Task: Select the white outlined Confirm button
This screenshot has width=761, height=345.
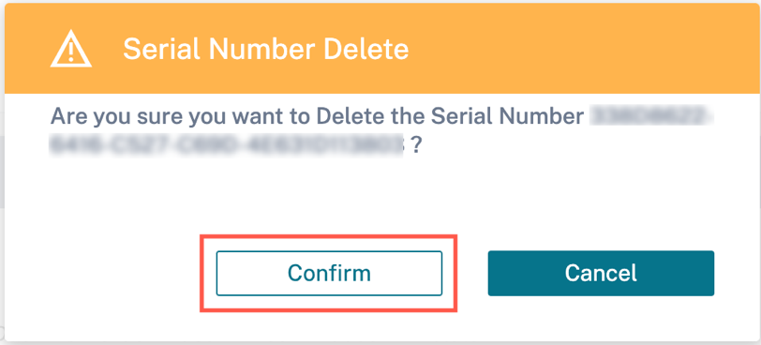Action: click(329, 273)
